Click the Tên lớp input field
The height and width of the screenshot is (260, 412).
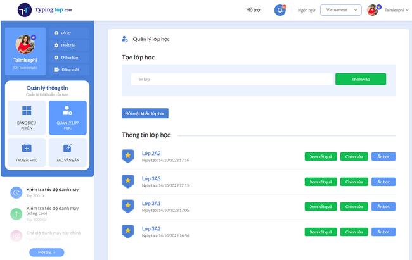tap(231, 79)
